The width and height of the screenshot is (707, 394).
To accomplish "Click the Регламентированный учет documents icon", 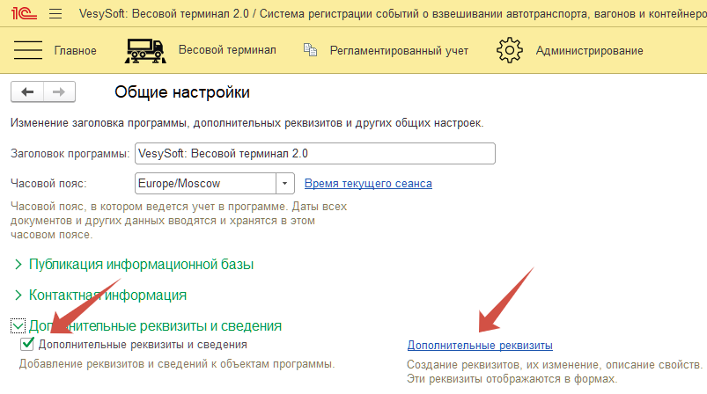I will pos(310,50).
